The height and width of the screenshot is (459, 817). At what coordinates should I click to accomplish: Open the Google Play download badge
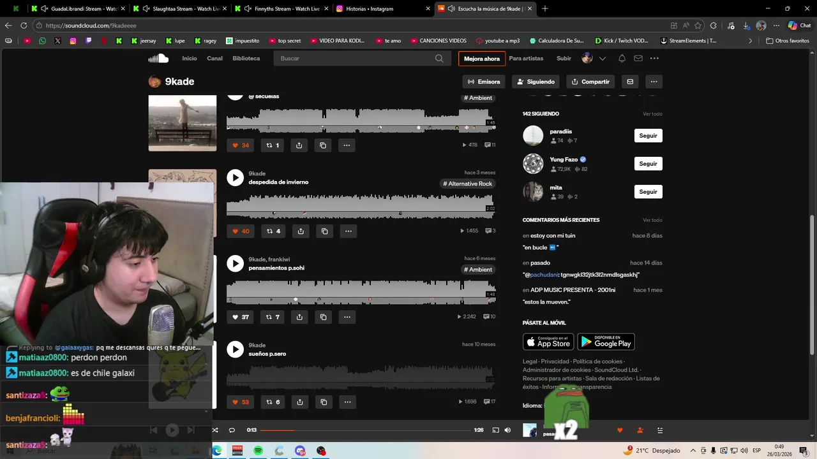click(x=606, y=342)
